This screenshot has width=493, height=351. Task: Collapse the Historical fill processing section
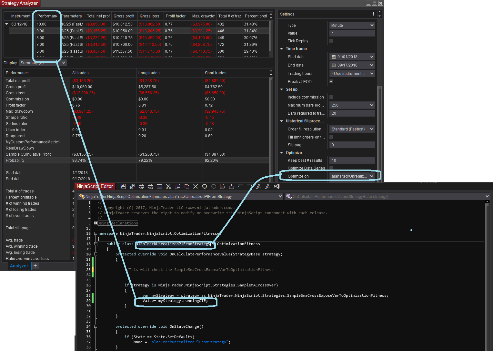click(x=282, y=121)
